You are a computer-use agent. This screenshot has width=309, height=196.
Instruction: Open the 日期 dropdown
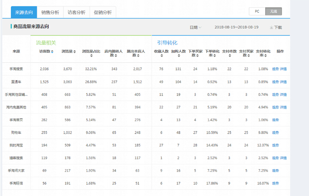[195, 27]
